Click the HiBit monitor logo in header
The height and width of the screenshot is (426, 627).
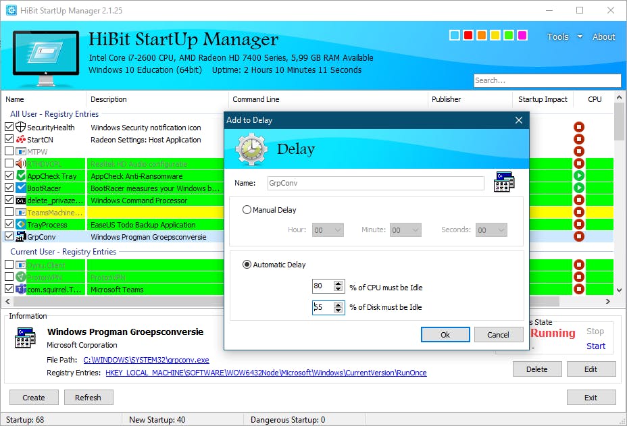click(45, 58)
